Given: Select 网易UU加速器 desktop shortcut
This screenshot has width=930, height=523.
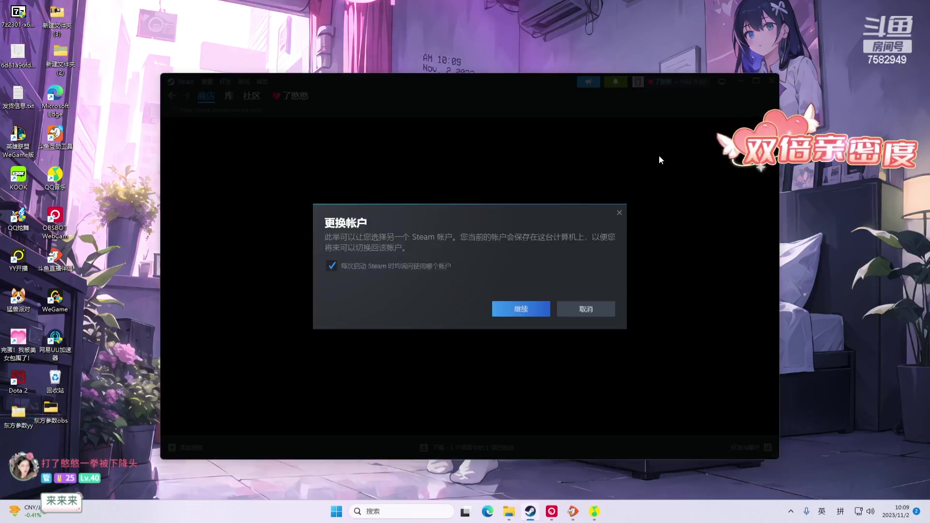Looking at the screenshot, I should 55,345.
